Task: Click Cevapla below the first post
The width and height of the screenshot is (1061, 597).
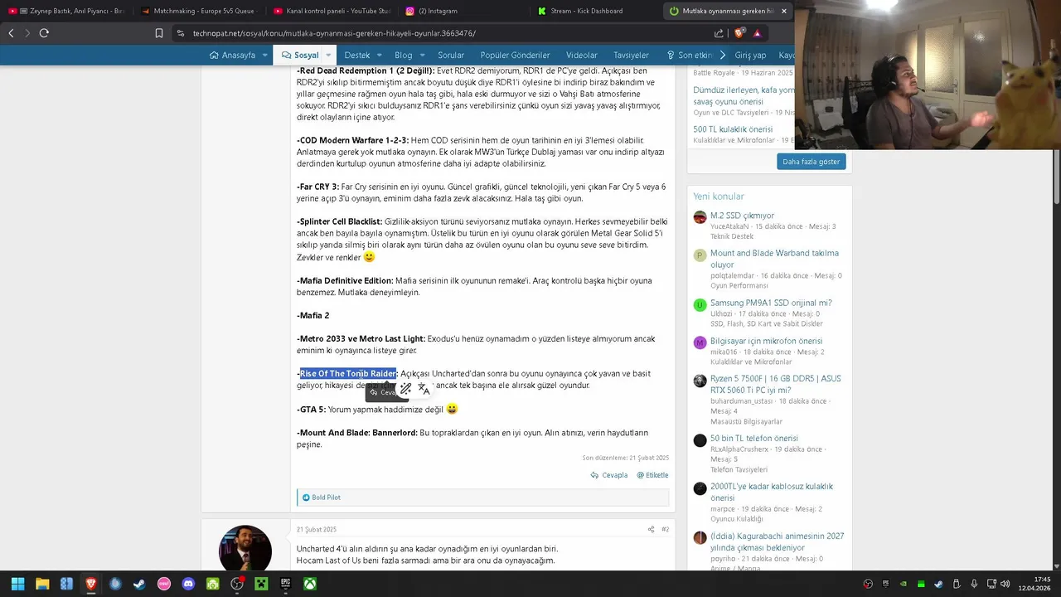Action: click(609, 475)
